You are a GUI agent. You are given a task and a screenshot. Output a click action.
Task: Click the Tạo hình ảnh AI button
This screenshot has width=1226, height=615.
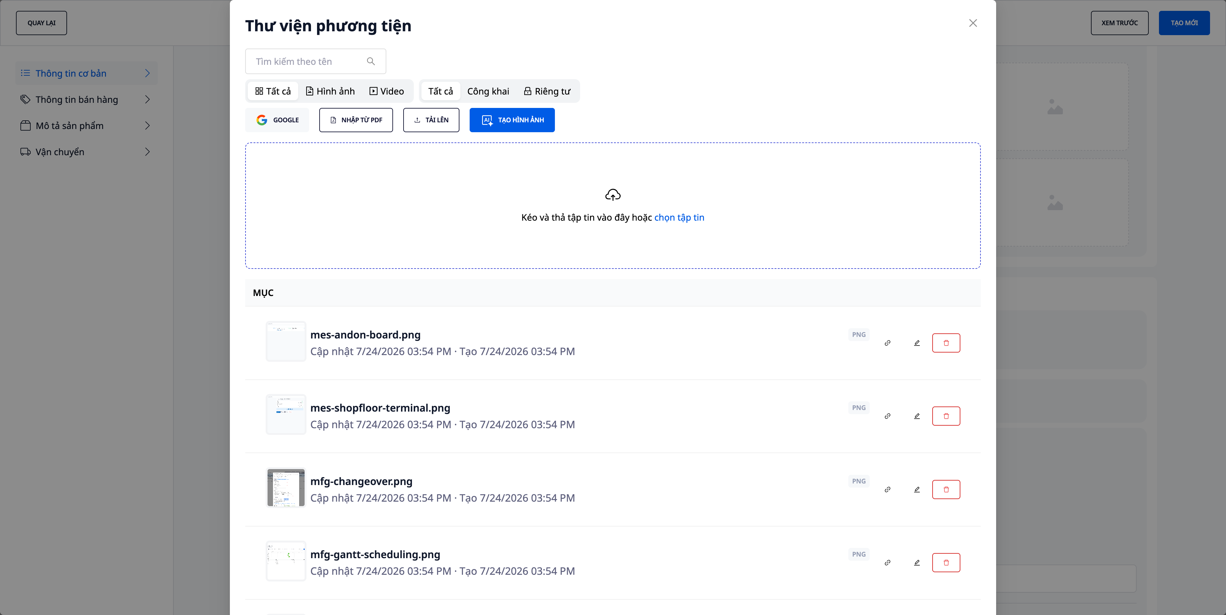511,120
